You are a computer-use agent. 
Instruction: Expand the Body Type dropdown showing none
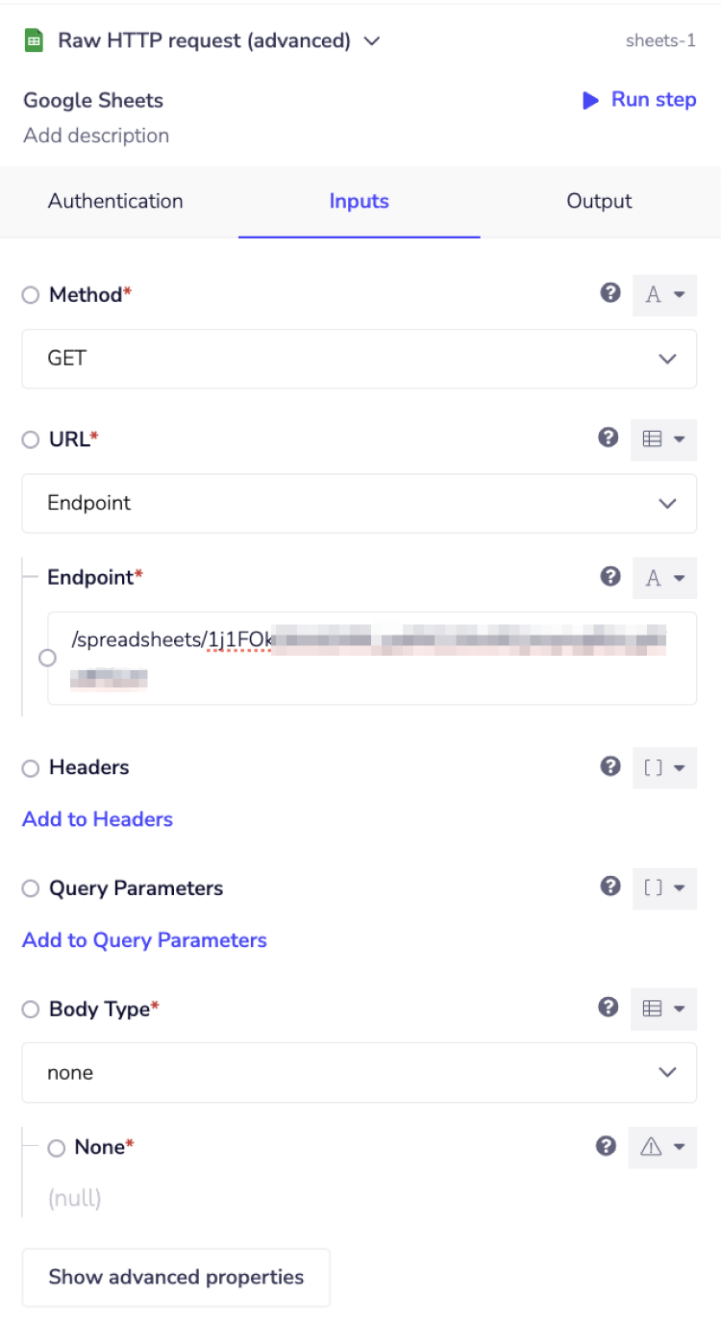click(x=359, y=1073)
